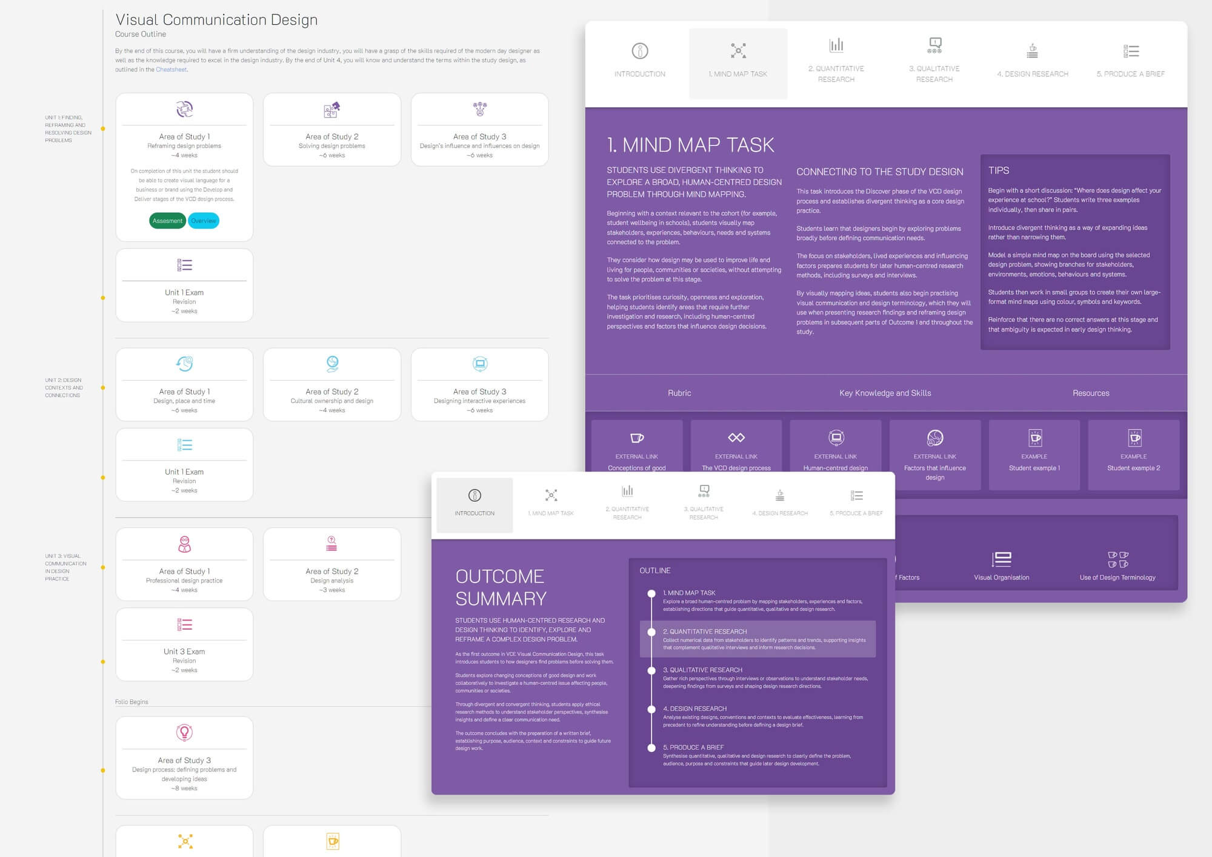Image resolution: width=1212 pixels, height=857 pixels.
Task: Select outline step 5. Produce a Brief
Action: 757,755
